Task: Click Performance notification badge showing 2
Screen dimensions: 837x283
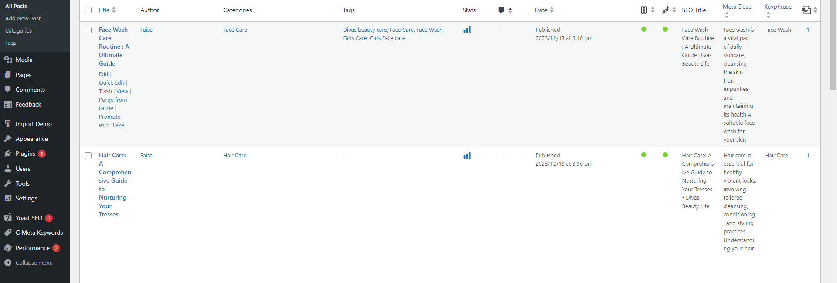Action: click(56, 248)
